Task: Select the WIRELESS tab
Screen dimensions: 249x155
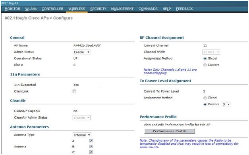Action: click(x=77, y=9)
